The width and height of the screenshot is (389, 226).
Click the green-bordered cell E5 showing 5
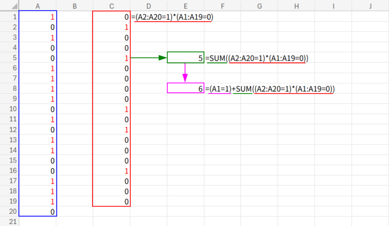point(185,58)
